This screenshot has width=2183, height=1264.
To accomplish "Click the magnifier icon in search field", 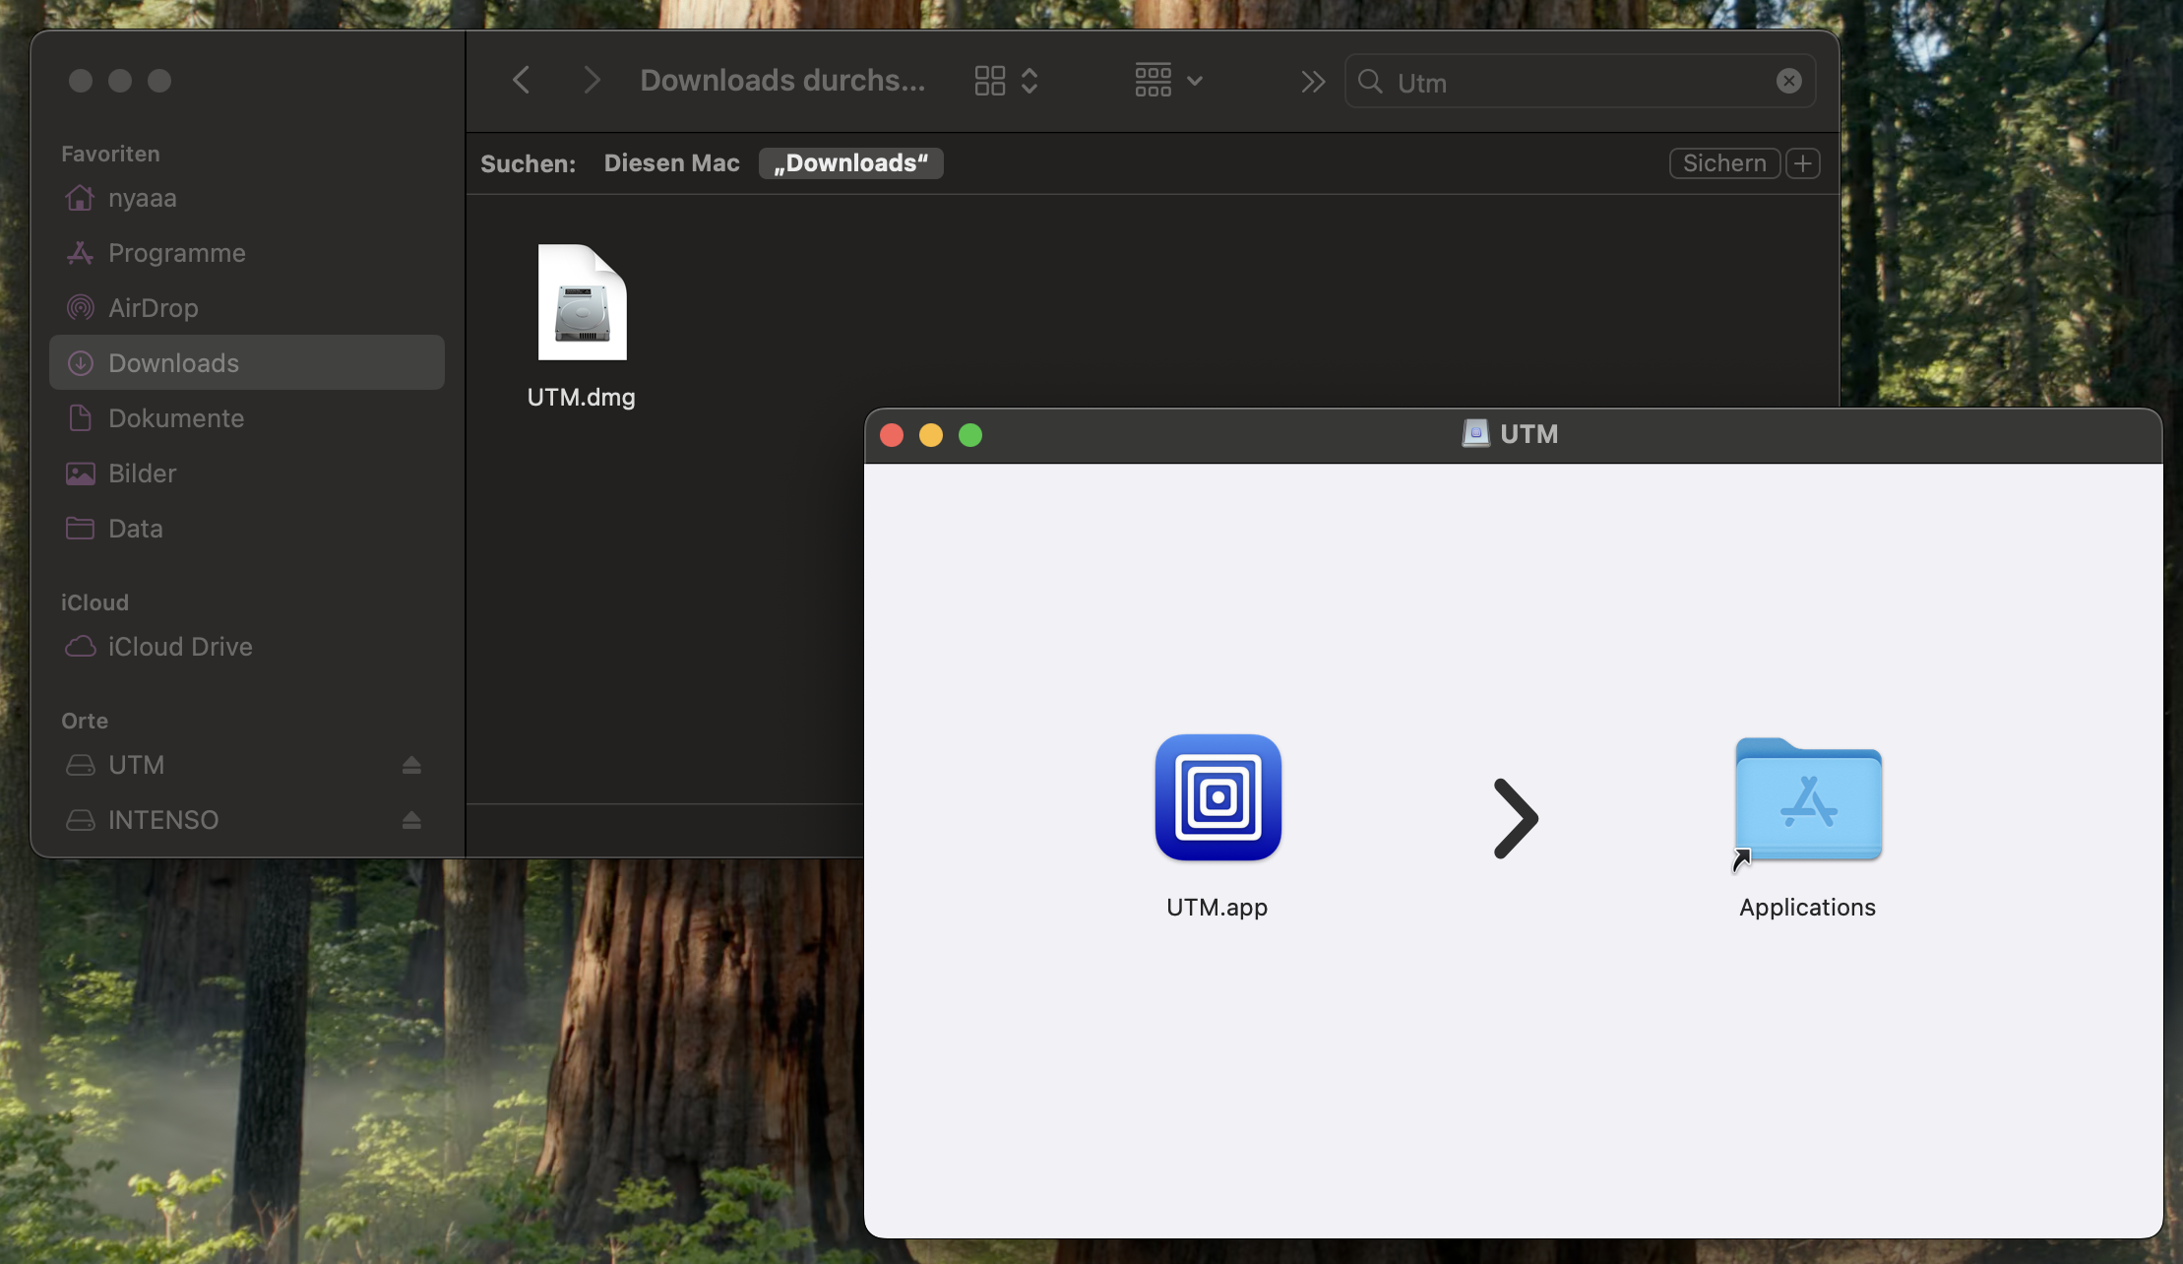I will (1370, 82).
